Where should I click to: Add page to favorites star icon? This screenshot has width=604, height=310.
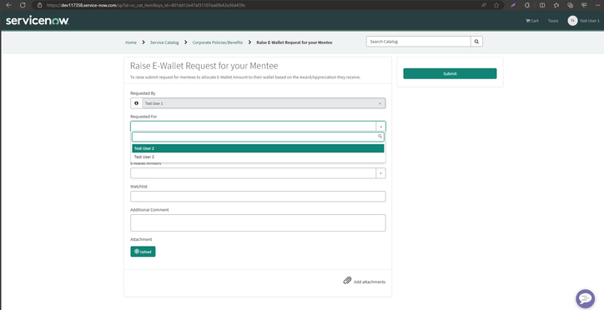496,5
